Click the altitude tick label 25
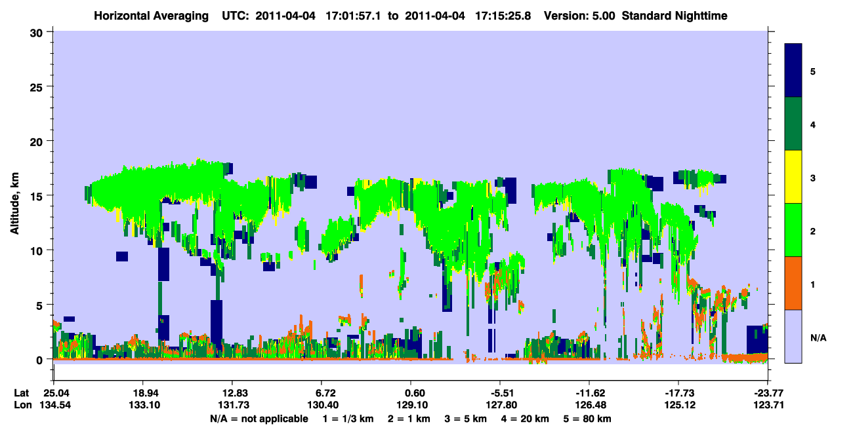 pos(38,86)
